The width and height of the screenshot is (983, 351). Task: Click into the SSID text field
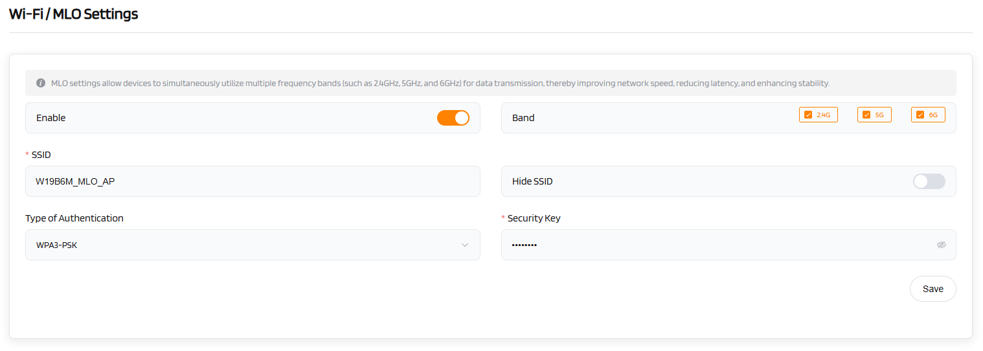[x=253, y=181]
